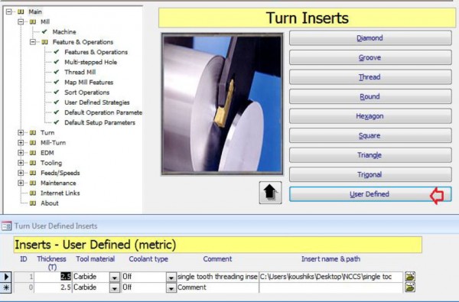Open the Diamond inserts button
The height and width of the screenshot is (302, 459).
pos(370,38)
